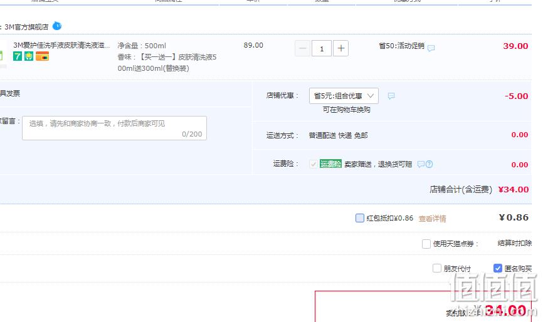Enable the 使用天猫点券 checkbox
This screenshot has width=543, height=322.
(x=426, y=244)
